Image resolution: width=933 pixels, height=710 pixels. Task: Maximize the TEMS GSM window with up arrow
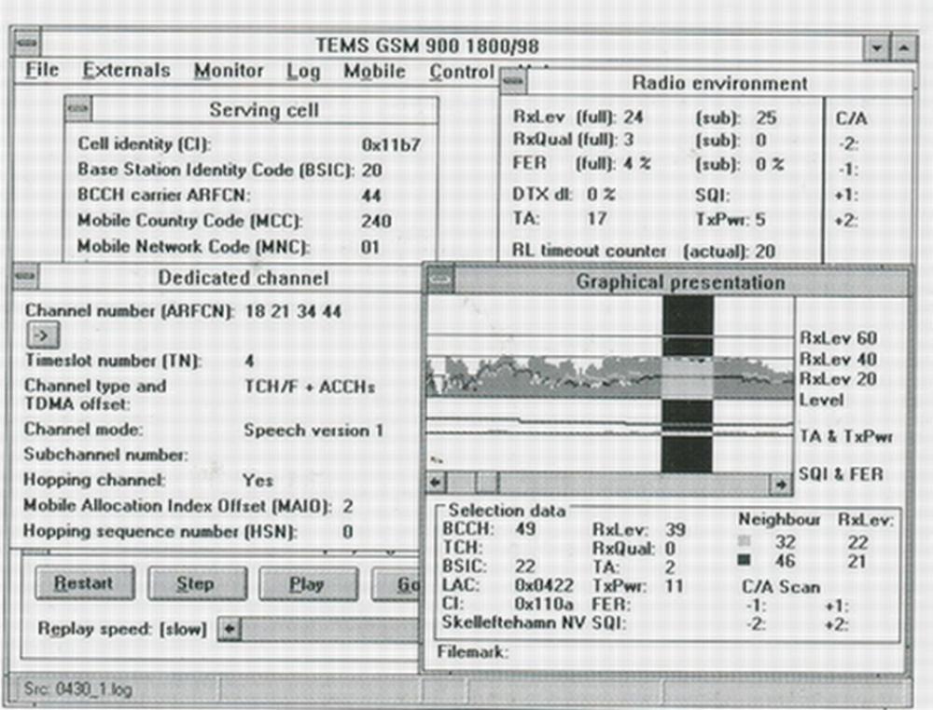tap(902, 48)
